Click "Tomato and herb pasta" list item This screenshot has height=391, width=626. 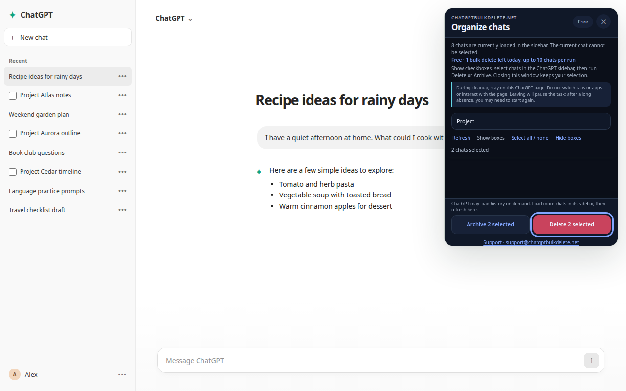[316, 184]
